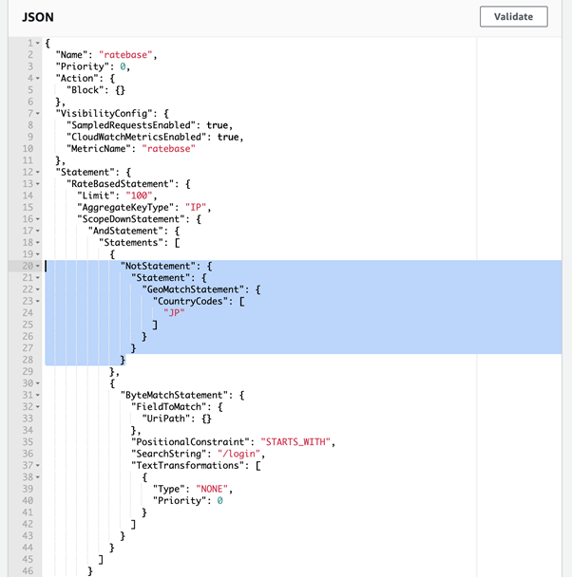
Task: Collapse GeoMatchStatement on line 22
Action: point(37,288)
